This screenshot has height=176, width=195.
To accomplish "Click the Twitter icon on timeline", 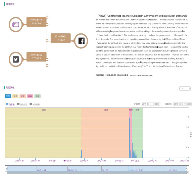I will pyautogui.click(x=16, y=59).
